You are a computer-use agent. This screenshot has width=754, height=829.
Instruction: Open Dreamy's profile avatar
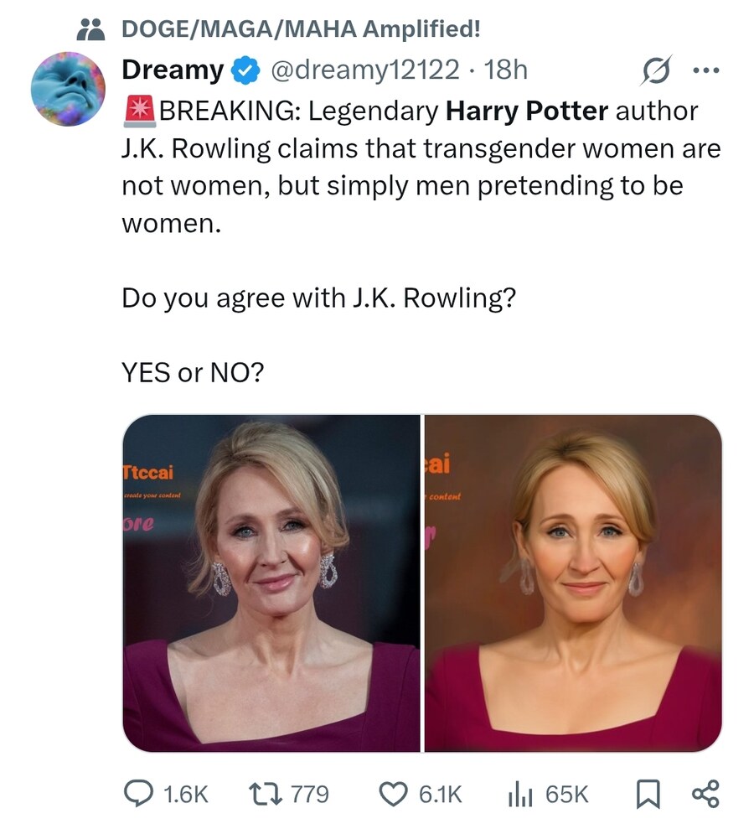click(x=68, y=89)
